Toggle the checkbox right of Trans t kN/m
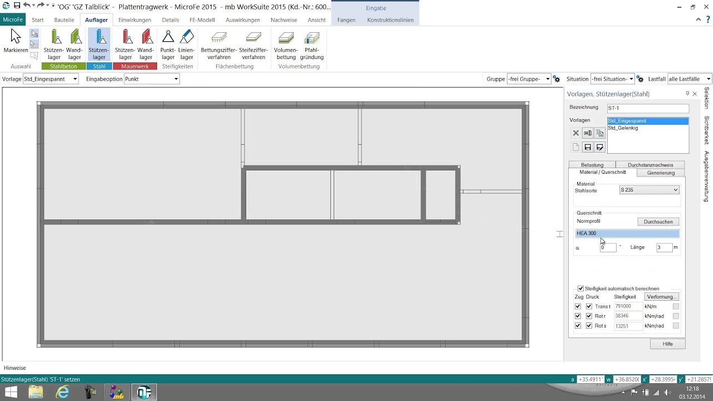The width and height of the screenshot is (713, 401). tap(676, 306)
